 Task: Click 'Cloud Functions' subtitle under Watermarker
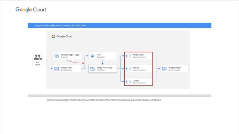pyautogui.click(x=139, y=57)
